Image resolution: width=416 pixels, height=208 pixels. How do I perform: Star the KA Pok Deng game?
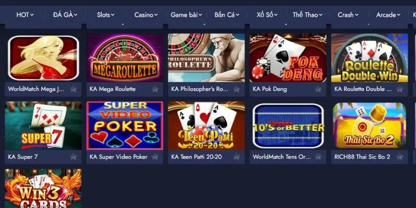click(318, 89)
